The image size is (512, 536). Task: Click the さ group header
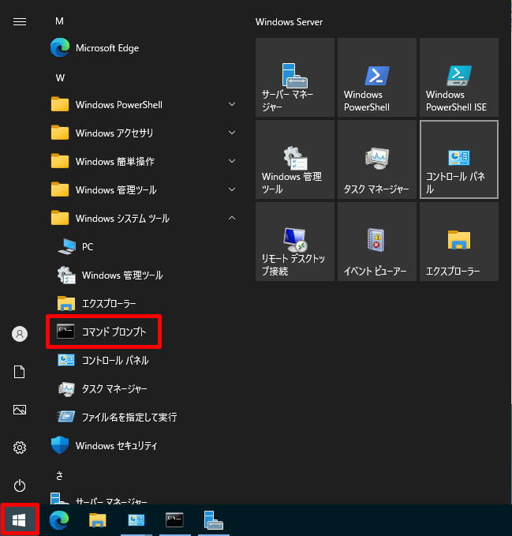click(59, 475)
